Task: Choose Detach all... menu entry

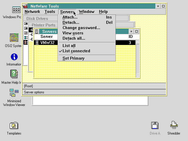Action: (x=87, y=38)
